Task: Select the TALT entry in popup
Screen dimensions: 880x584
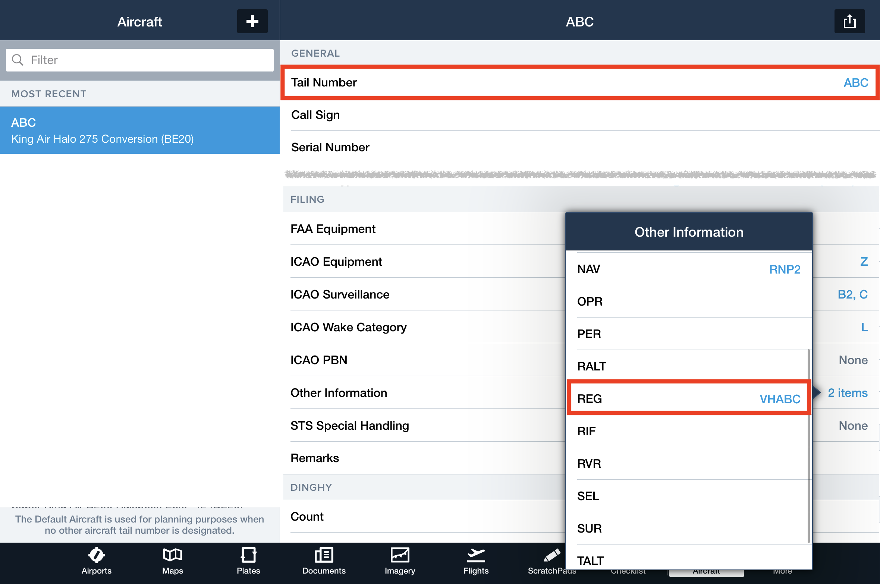Action: 689,558
